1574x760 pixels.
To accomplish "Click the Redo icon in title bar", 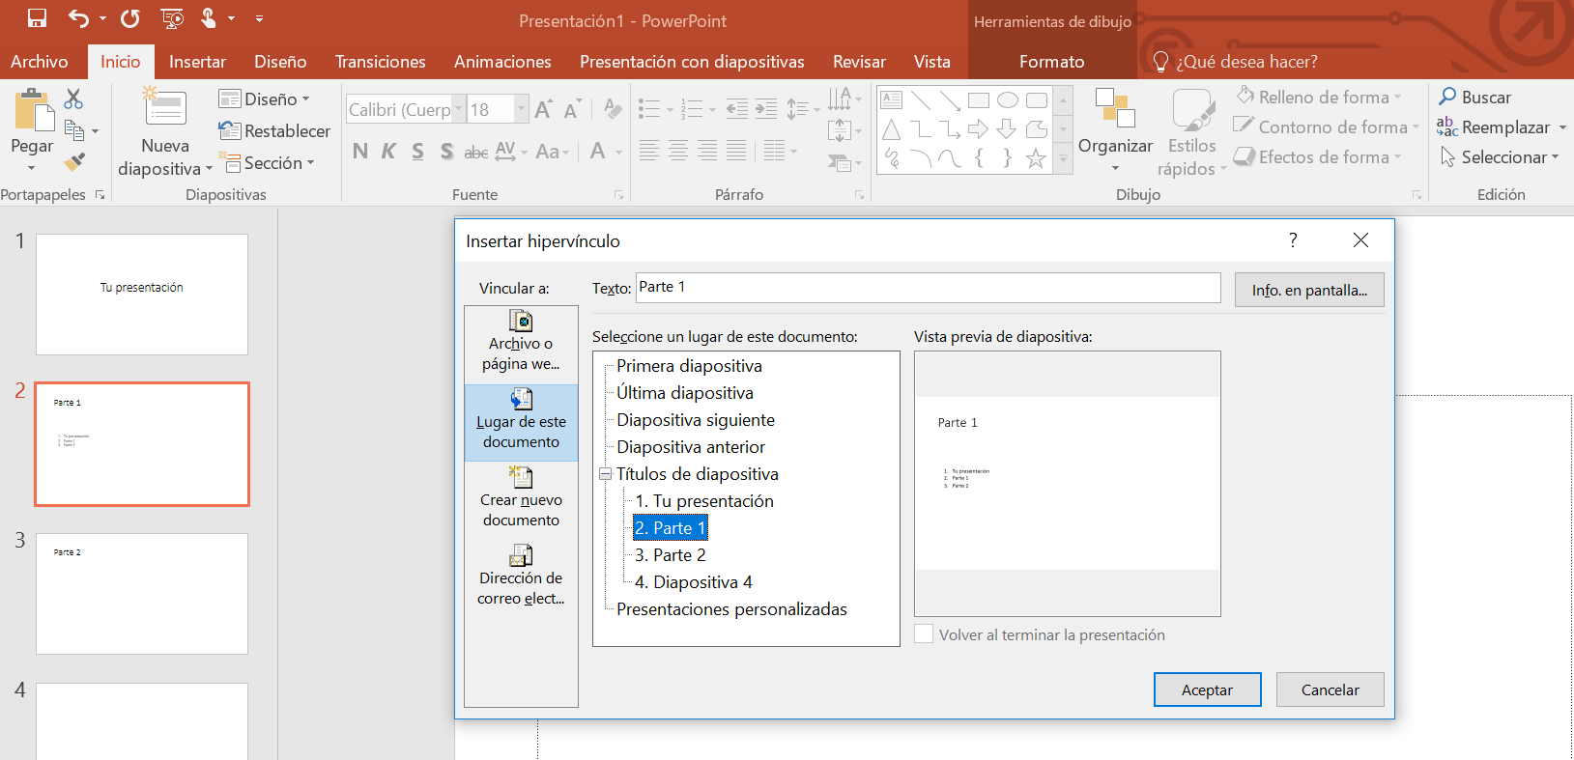I will click(130, 18).
